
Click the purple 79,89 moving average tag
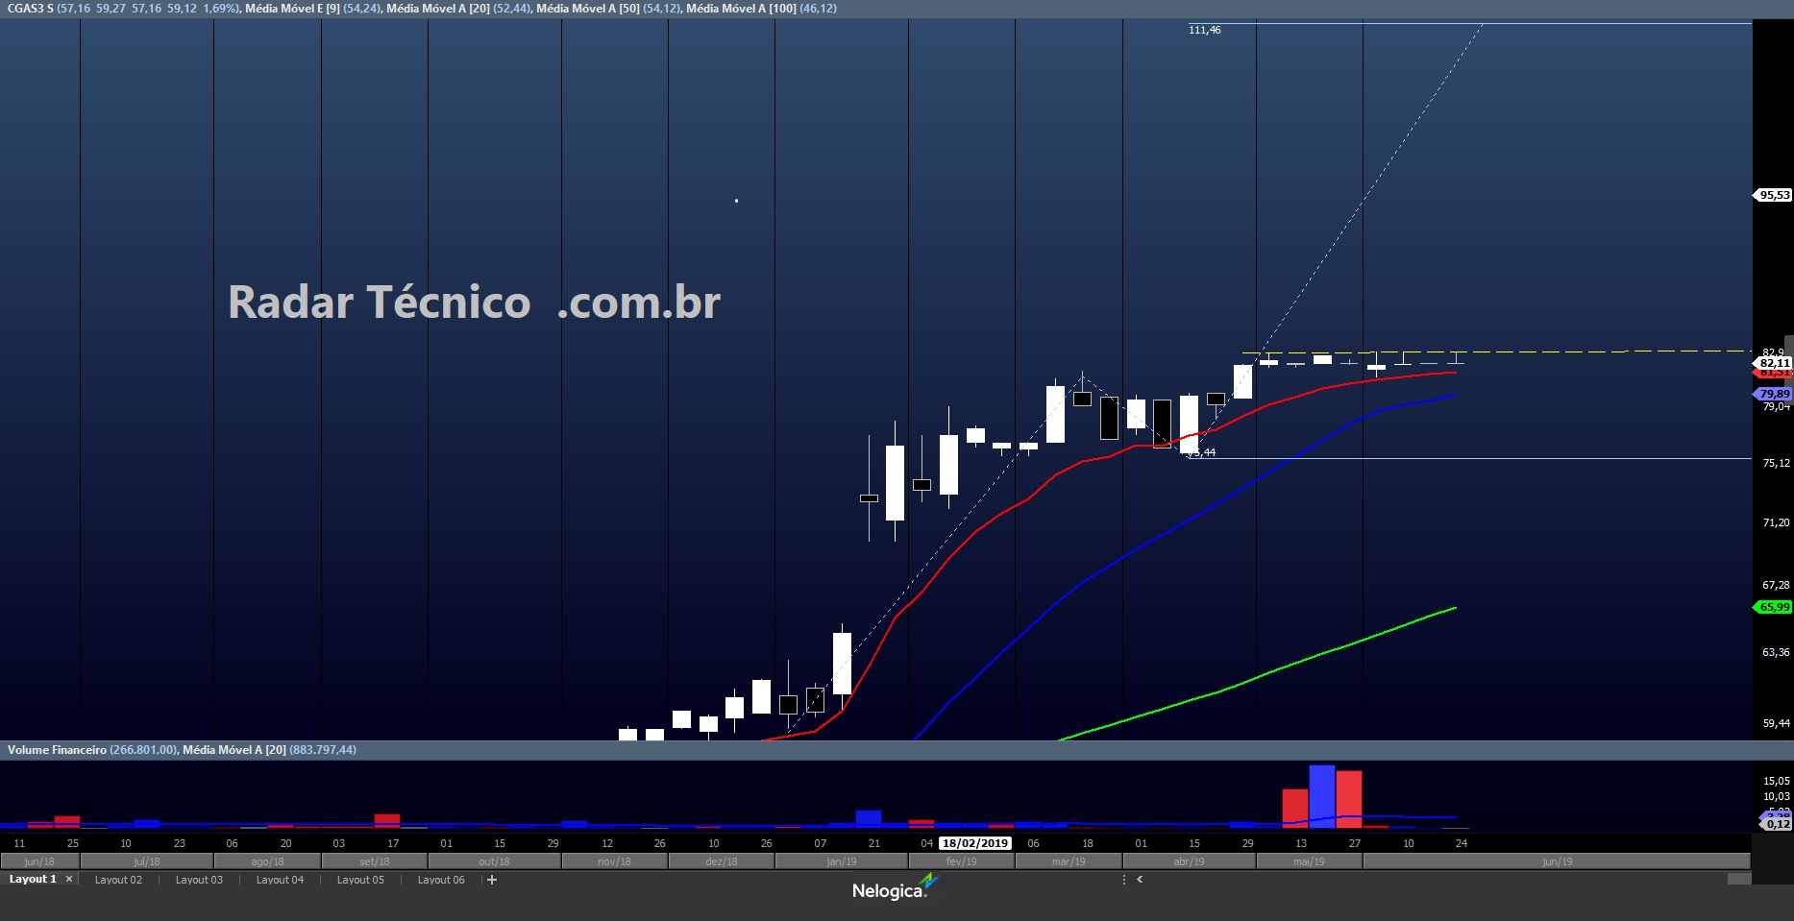coord(1774,394)
